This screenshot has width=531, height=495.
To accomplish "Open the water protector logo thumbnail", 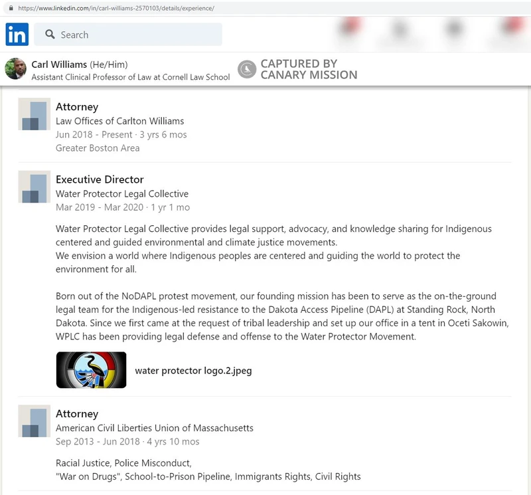I will [92, 370].
